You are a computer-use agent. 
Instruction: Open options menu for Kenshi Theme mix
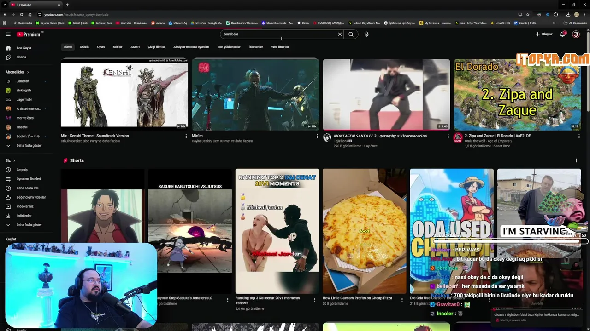(186, 136)
